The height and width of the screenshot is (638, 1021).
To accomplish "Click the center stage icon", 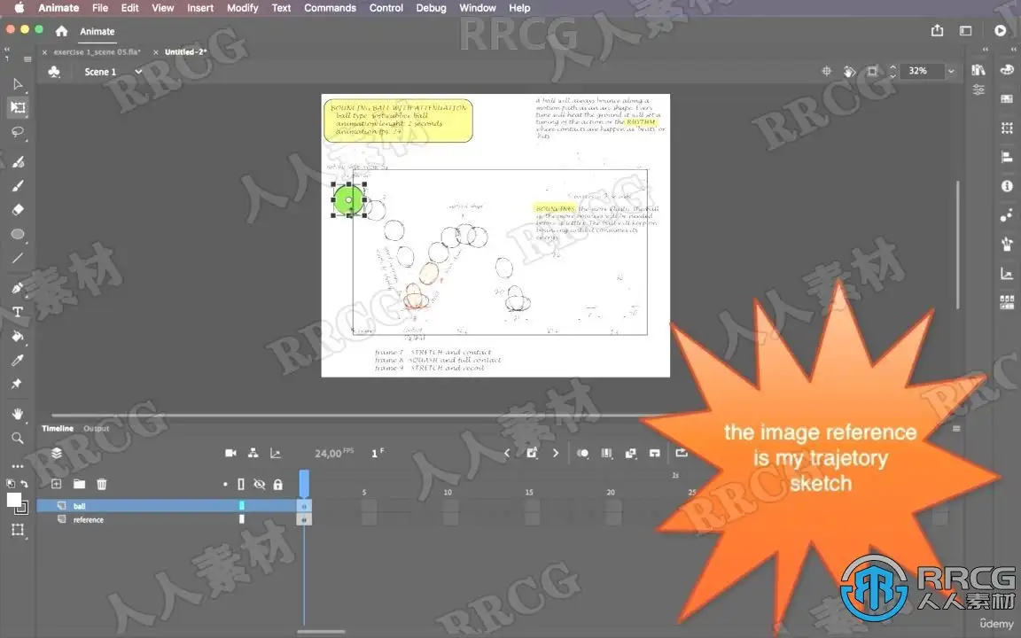I will pyautogui.click(x=826, y=71).
